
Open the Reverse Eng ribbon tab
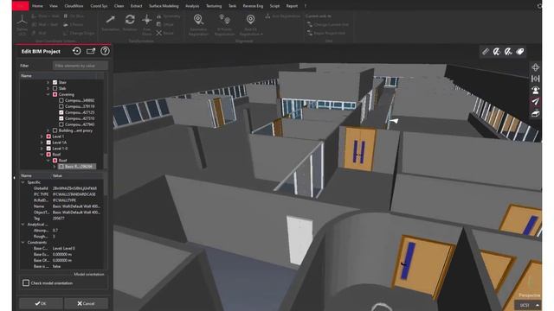click(253, 6)
